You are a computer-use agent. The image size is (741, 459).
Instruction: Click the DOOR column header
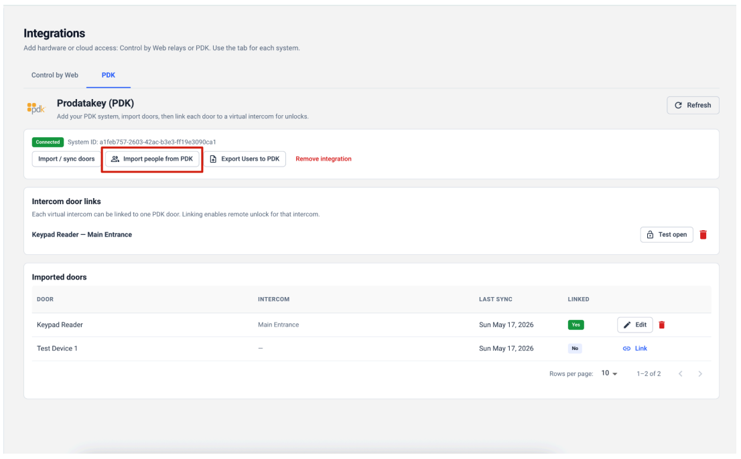(45, 299)
